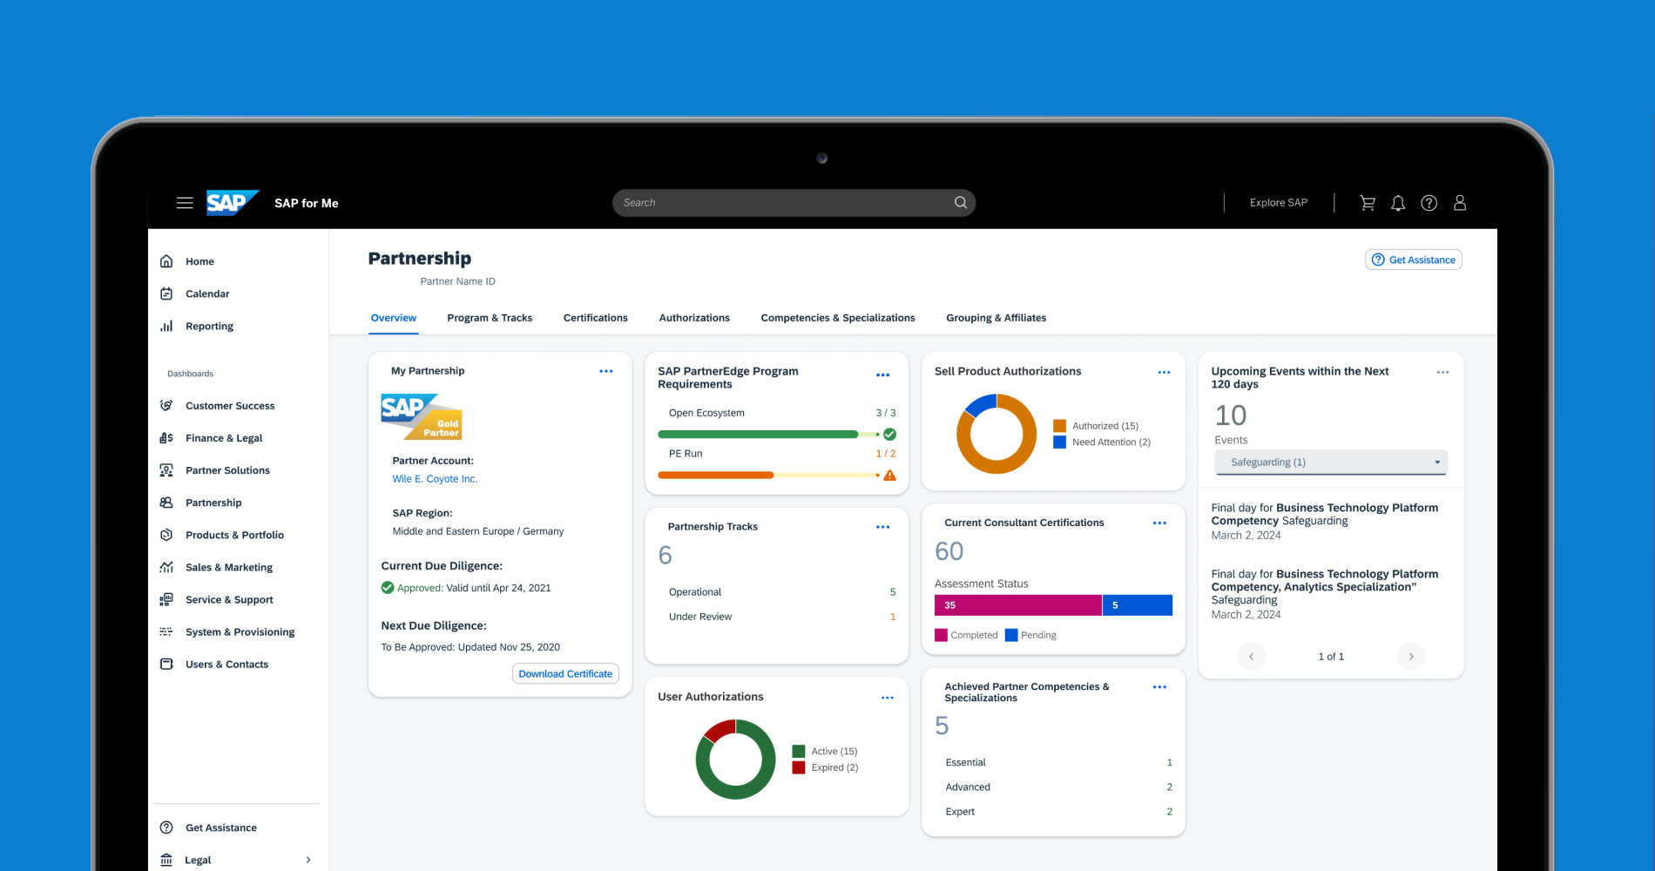Open the hamburger navigation menu

click(x=185, y=203)
